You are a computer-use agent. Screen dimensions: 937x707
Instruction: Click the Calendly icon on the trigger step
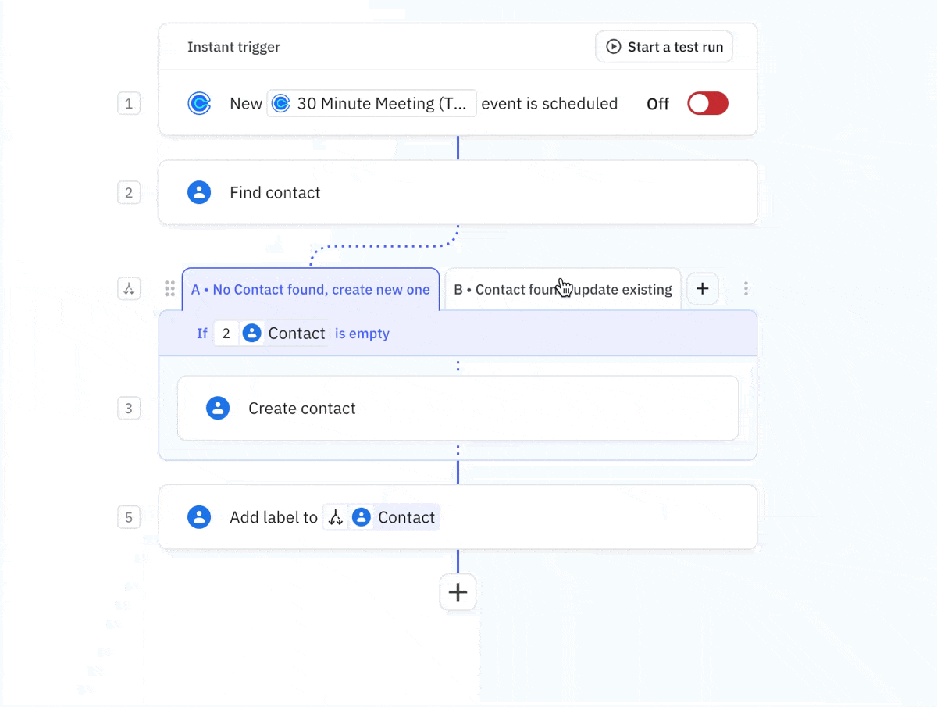pyautogui.click(x=200, y=103)
